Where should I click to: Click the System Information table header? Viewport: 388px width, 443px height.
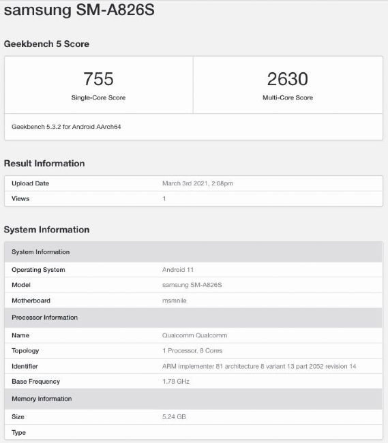(193, 252)
